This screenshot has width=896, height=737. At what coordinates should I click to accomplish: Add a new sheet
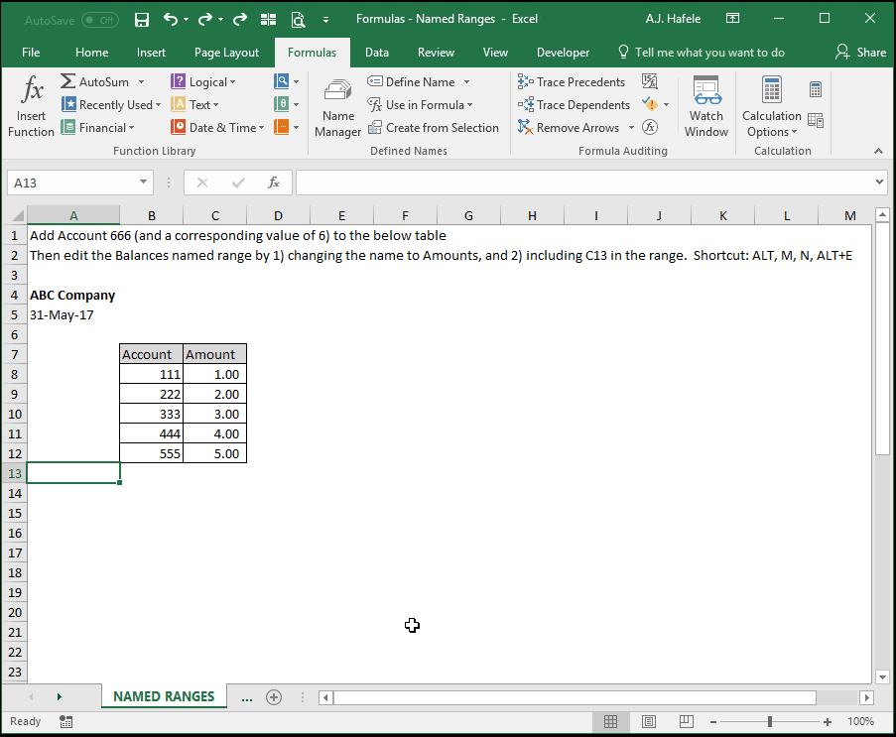click(x=274, y=697)
